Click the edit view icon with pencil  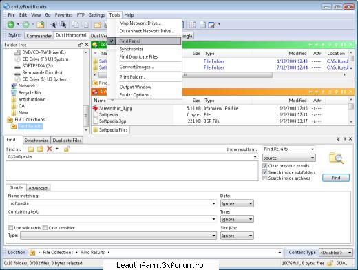[x=212, y=25]
